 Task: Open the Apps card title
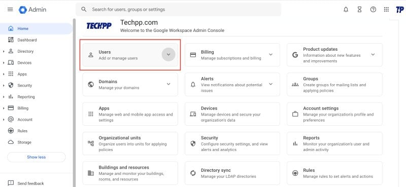coord(104,108)
